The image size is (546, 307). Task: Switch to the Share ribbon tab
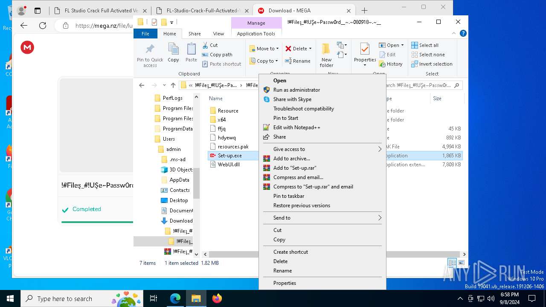pyautogui.click(x=195, y=34)
